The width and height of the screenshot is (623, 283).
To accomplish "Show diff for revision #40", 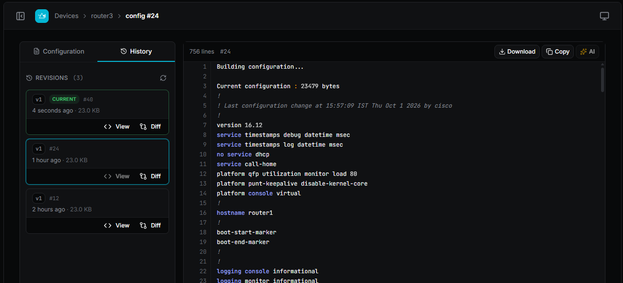I will pos(150,127).
